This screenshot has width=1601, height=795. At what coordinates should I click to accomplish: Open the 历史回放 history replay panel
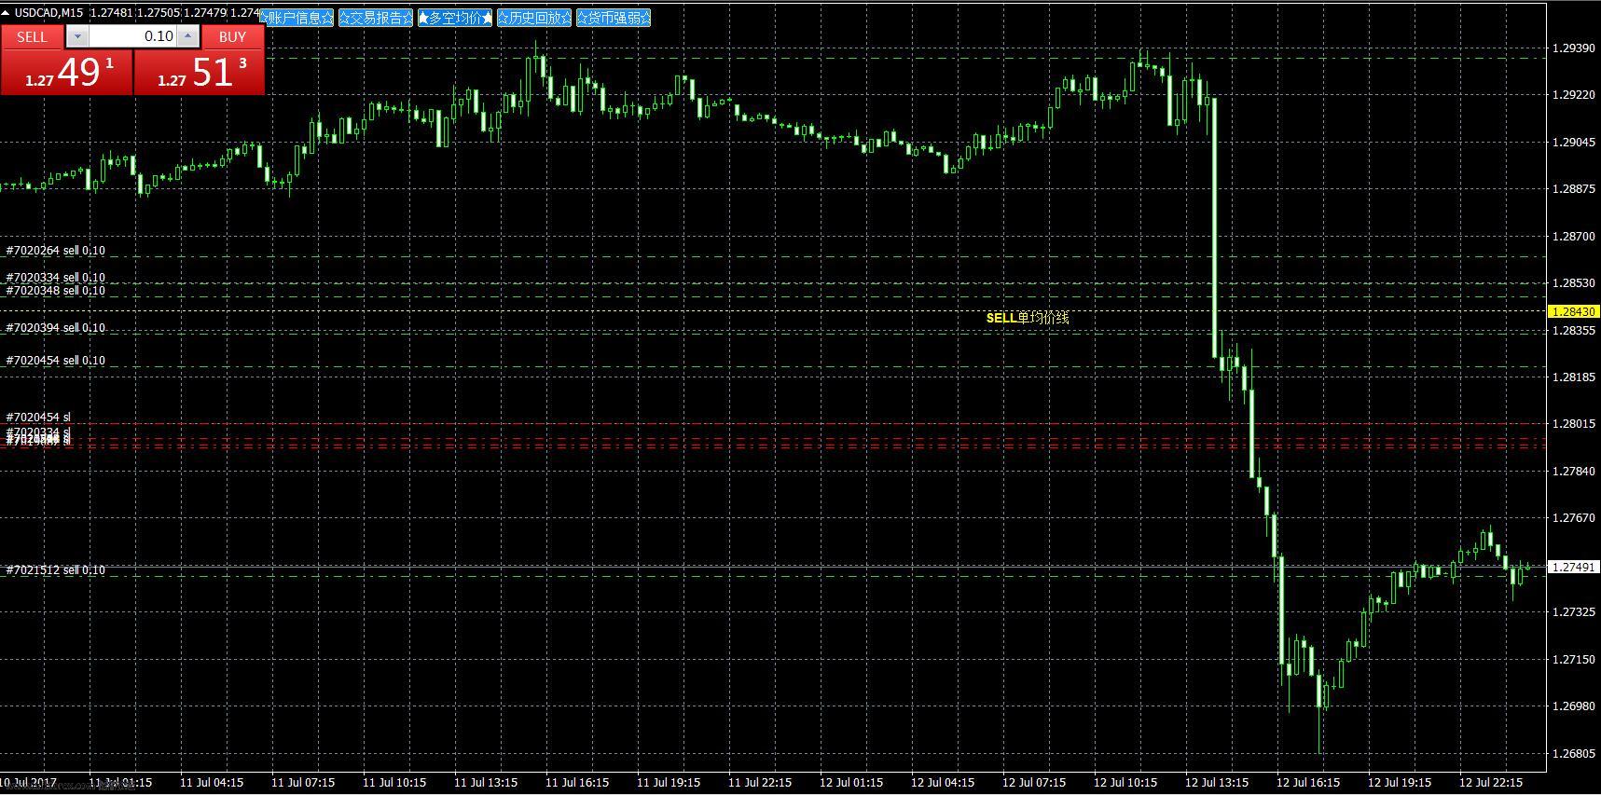[x=534, y=18]
